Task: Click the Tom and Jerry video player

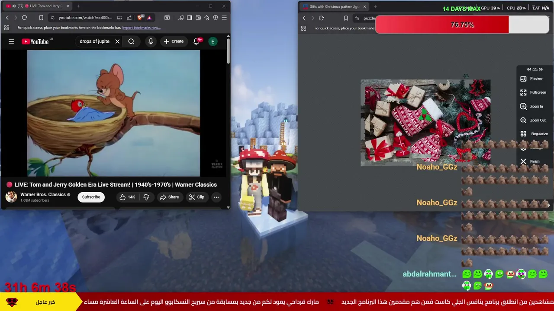Action: [x=113, y=113]
